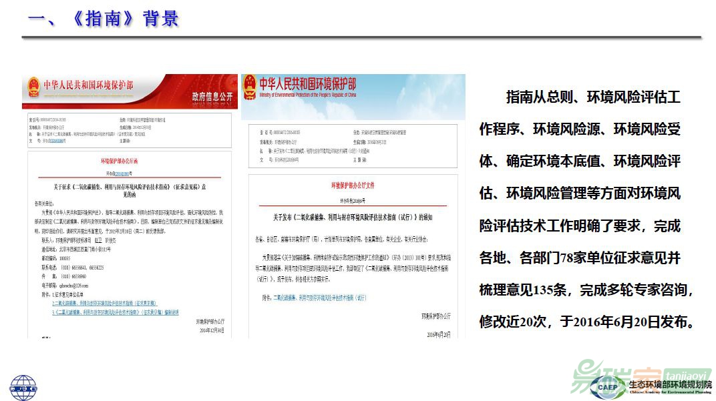Click 政府信息公开 in left banner
The height and width of the screenshot is (401, 716).
tap(213, 97)
